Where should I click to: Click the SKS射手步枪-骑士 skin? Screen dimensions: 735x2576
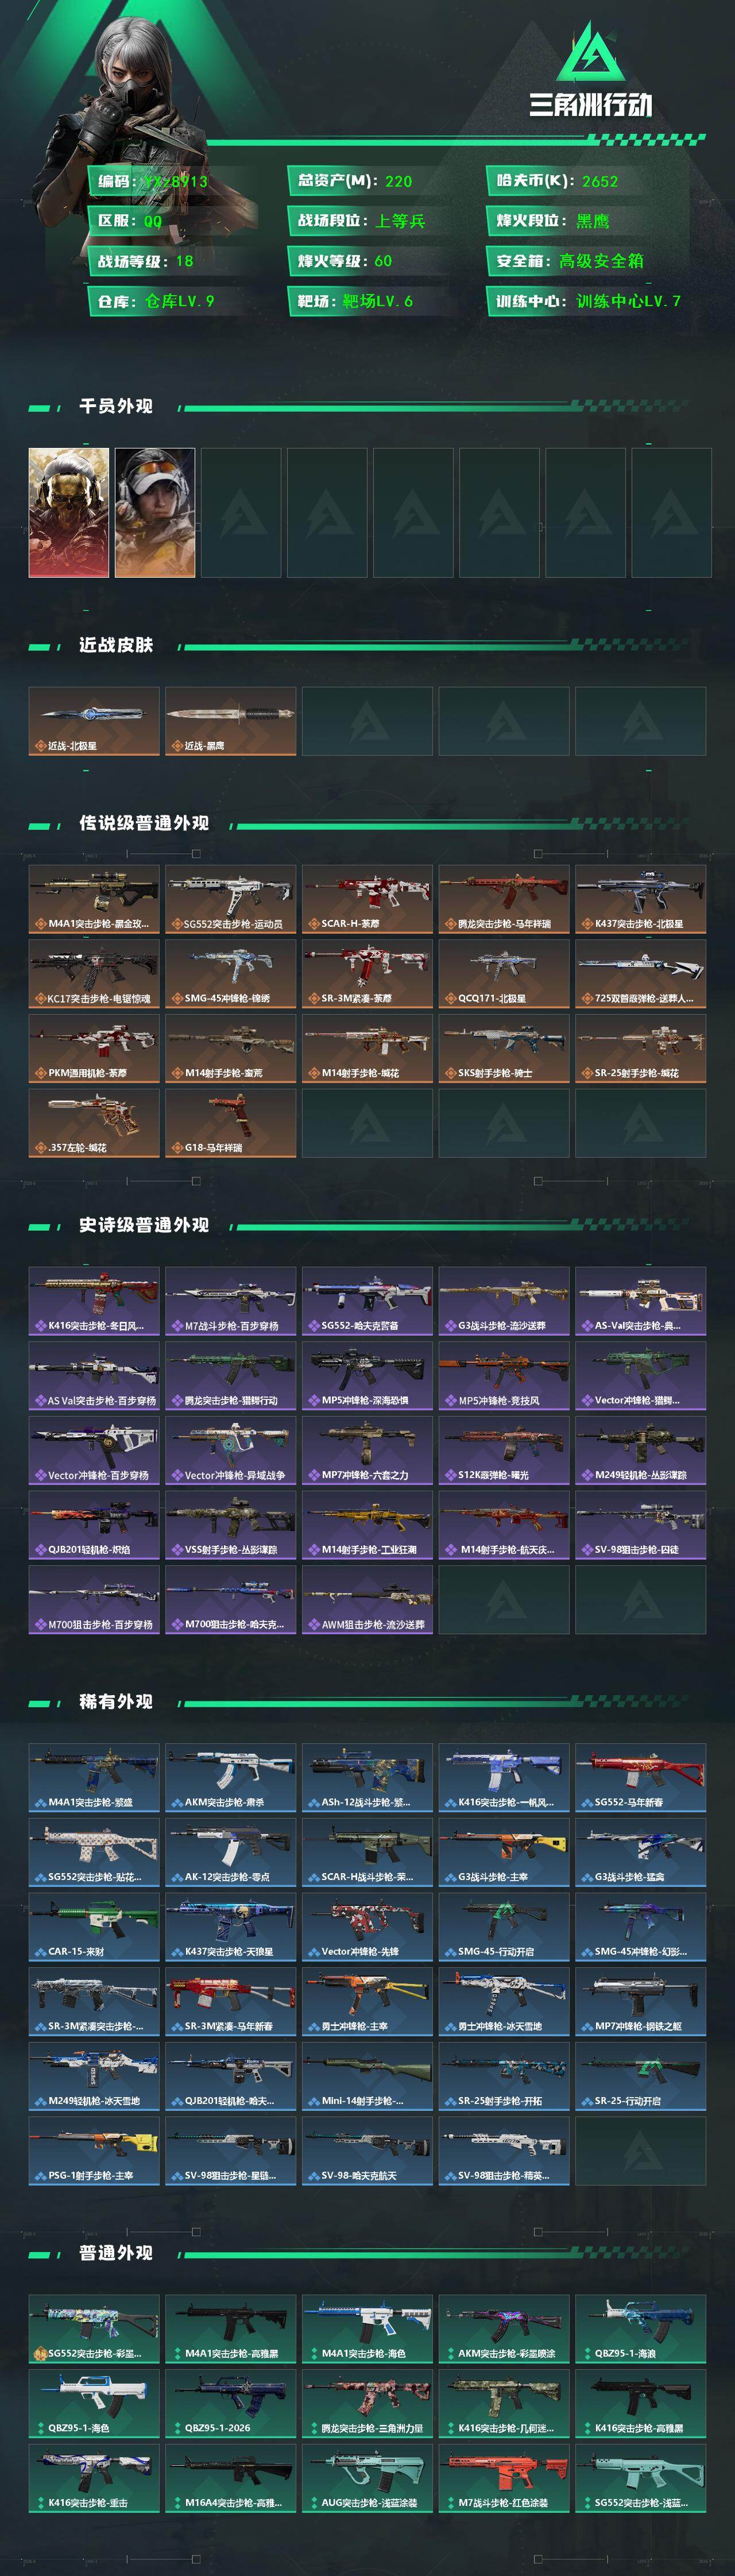coord(504,1048)
